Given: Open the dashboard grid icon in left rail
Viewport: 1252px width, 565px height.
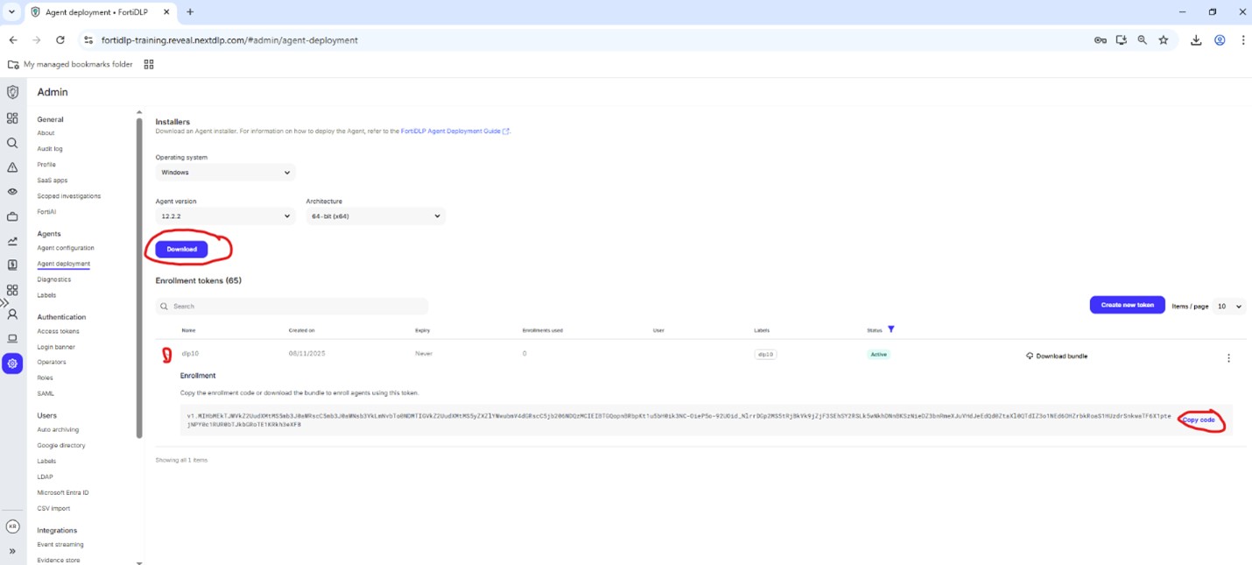Looking at the screenshot, I should click(12, 118).
